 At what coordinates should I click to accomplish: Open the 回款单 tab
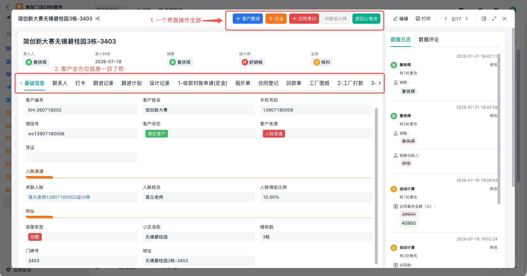pyautogui.click(x=294, y=83)
